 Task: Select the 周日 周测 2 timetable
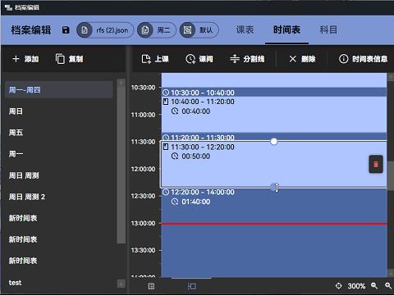(x=59, y=197)
